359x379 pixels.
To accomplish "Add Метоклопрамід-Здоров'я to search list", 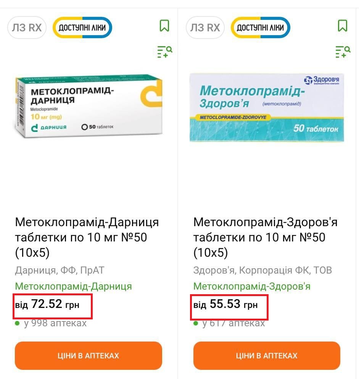I will pyautogui.click(x=343, y=52).
